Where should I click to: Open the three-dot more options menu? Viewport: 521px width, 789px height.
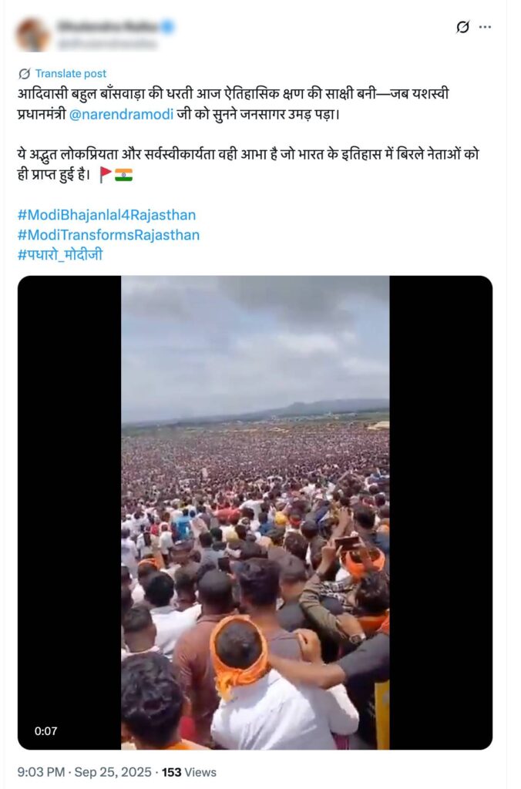(485, 27)
